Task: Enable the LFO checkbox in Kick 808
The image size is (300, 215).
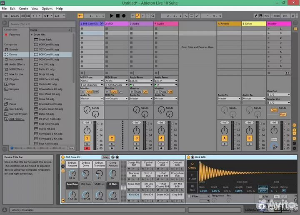Action: 260,197
